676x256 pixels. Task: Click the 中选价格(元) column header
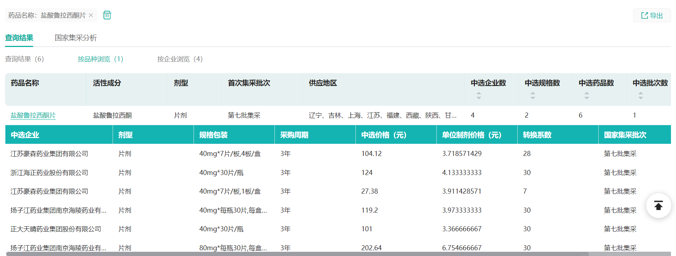pos(384,135)
